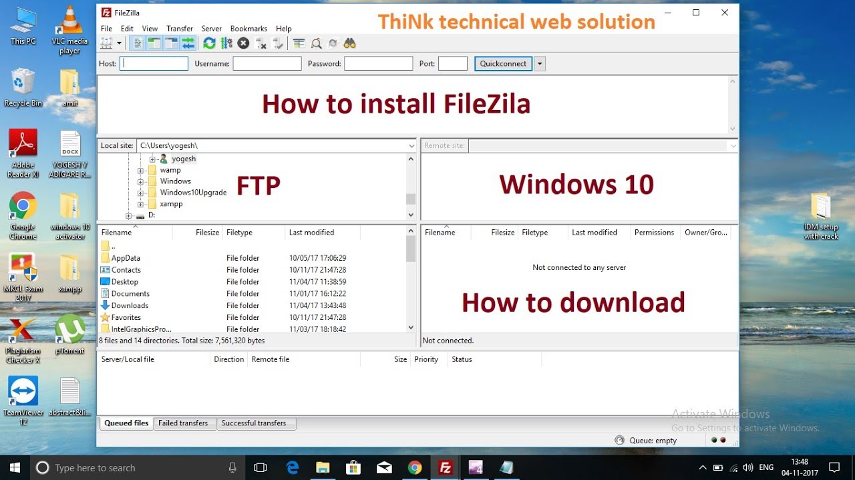Open the File menu
The height and width of the screenshot is (480, 855).
[106, 29]
